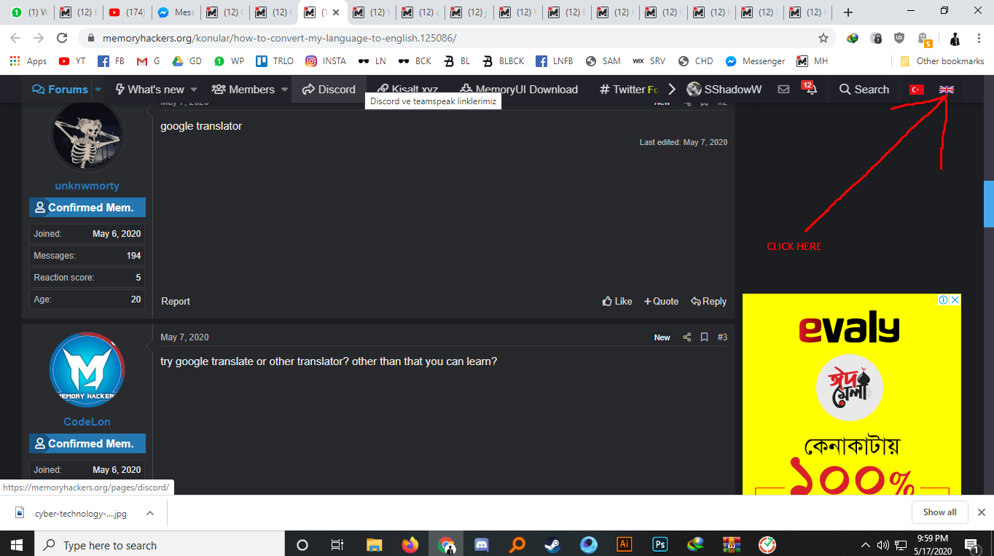Open the SShadowW account menu

point(724,90)
